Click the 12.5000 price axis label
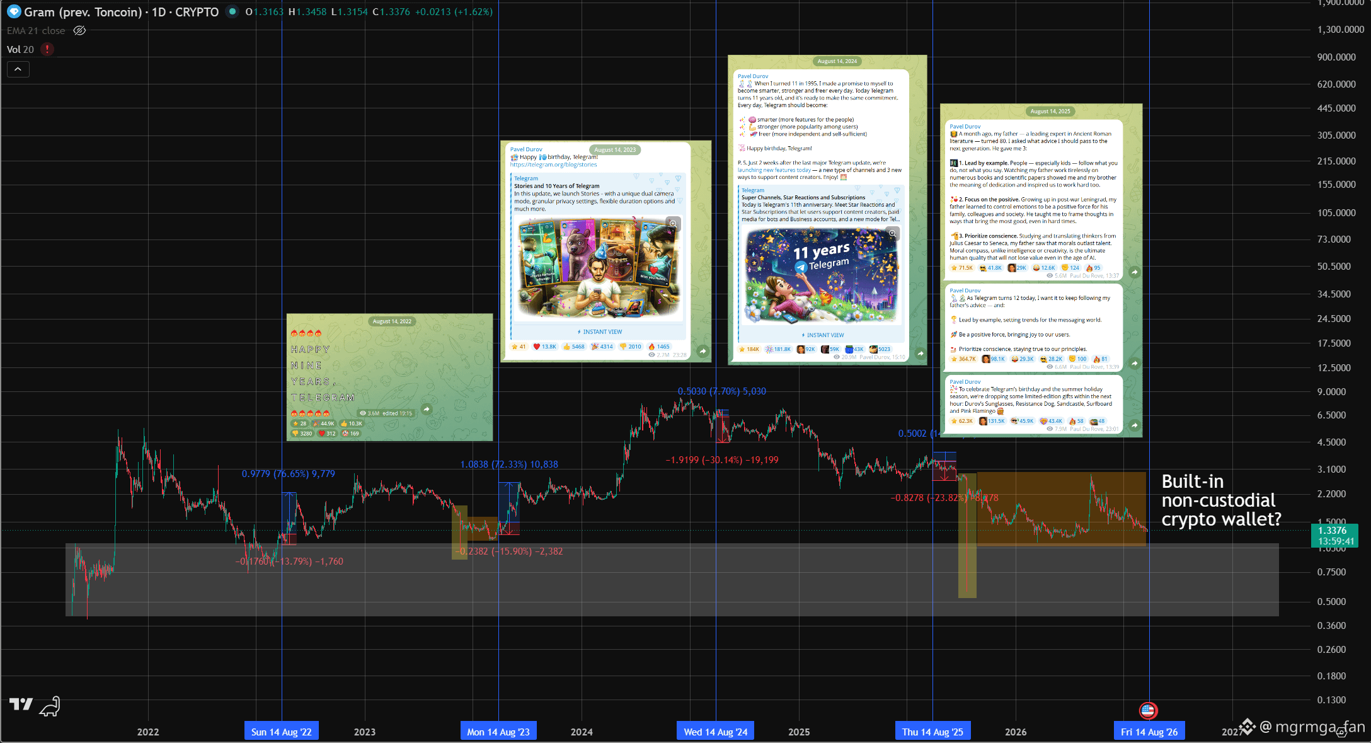Viewport: 1371px width, 743px height. coord(1334,368)
